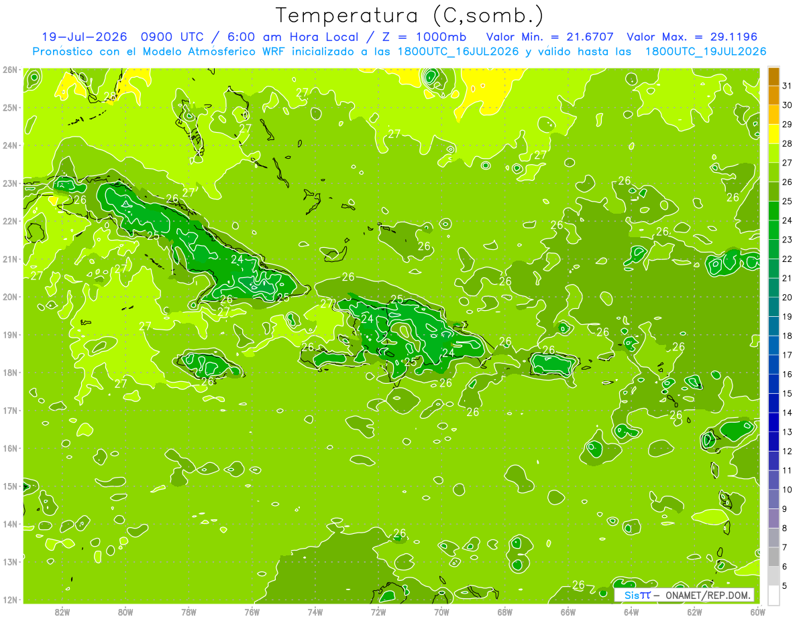Click the legend value 15
This screenshot has width=805, height=621.
coord(788,393)
